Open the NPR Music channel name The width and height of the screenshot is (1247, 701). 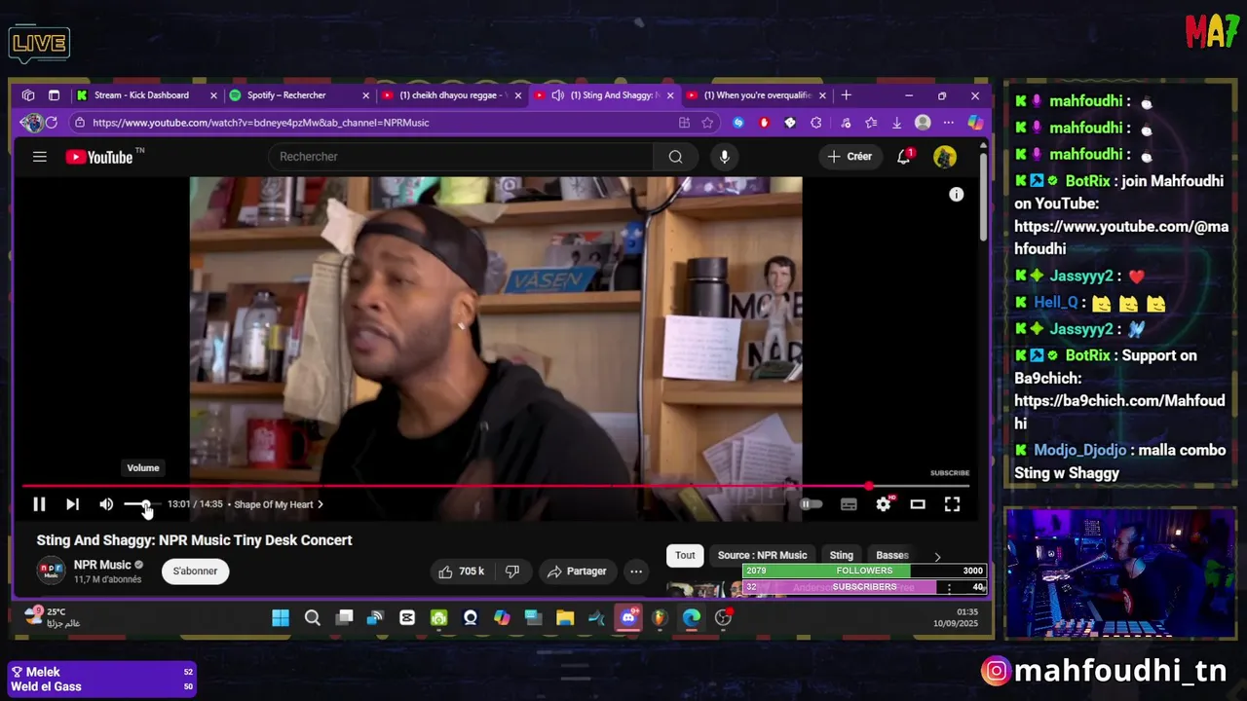102,565
